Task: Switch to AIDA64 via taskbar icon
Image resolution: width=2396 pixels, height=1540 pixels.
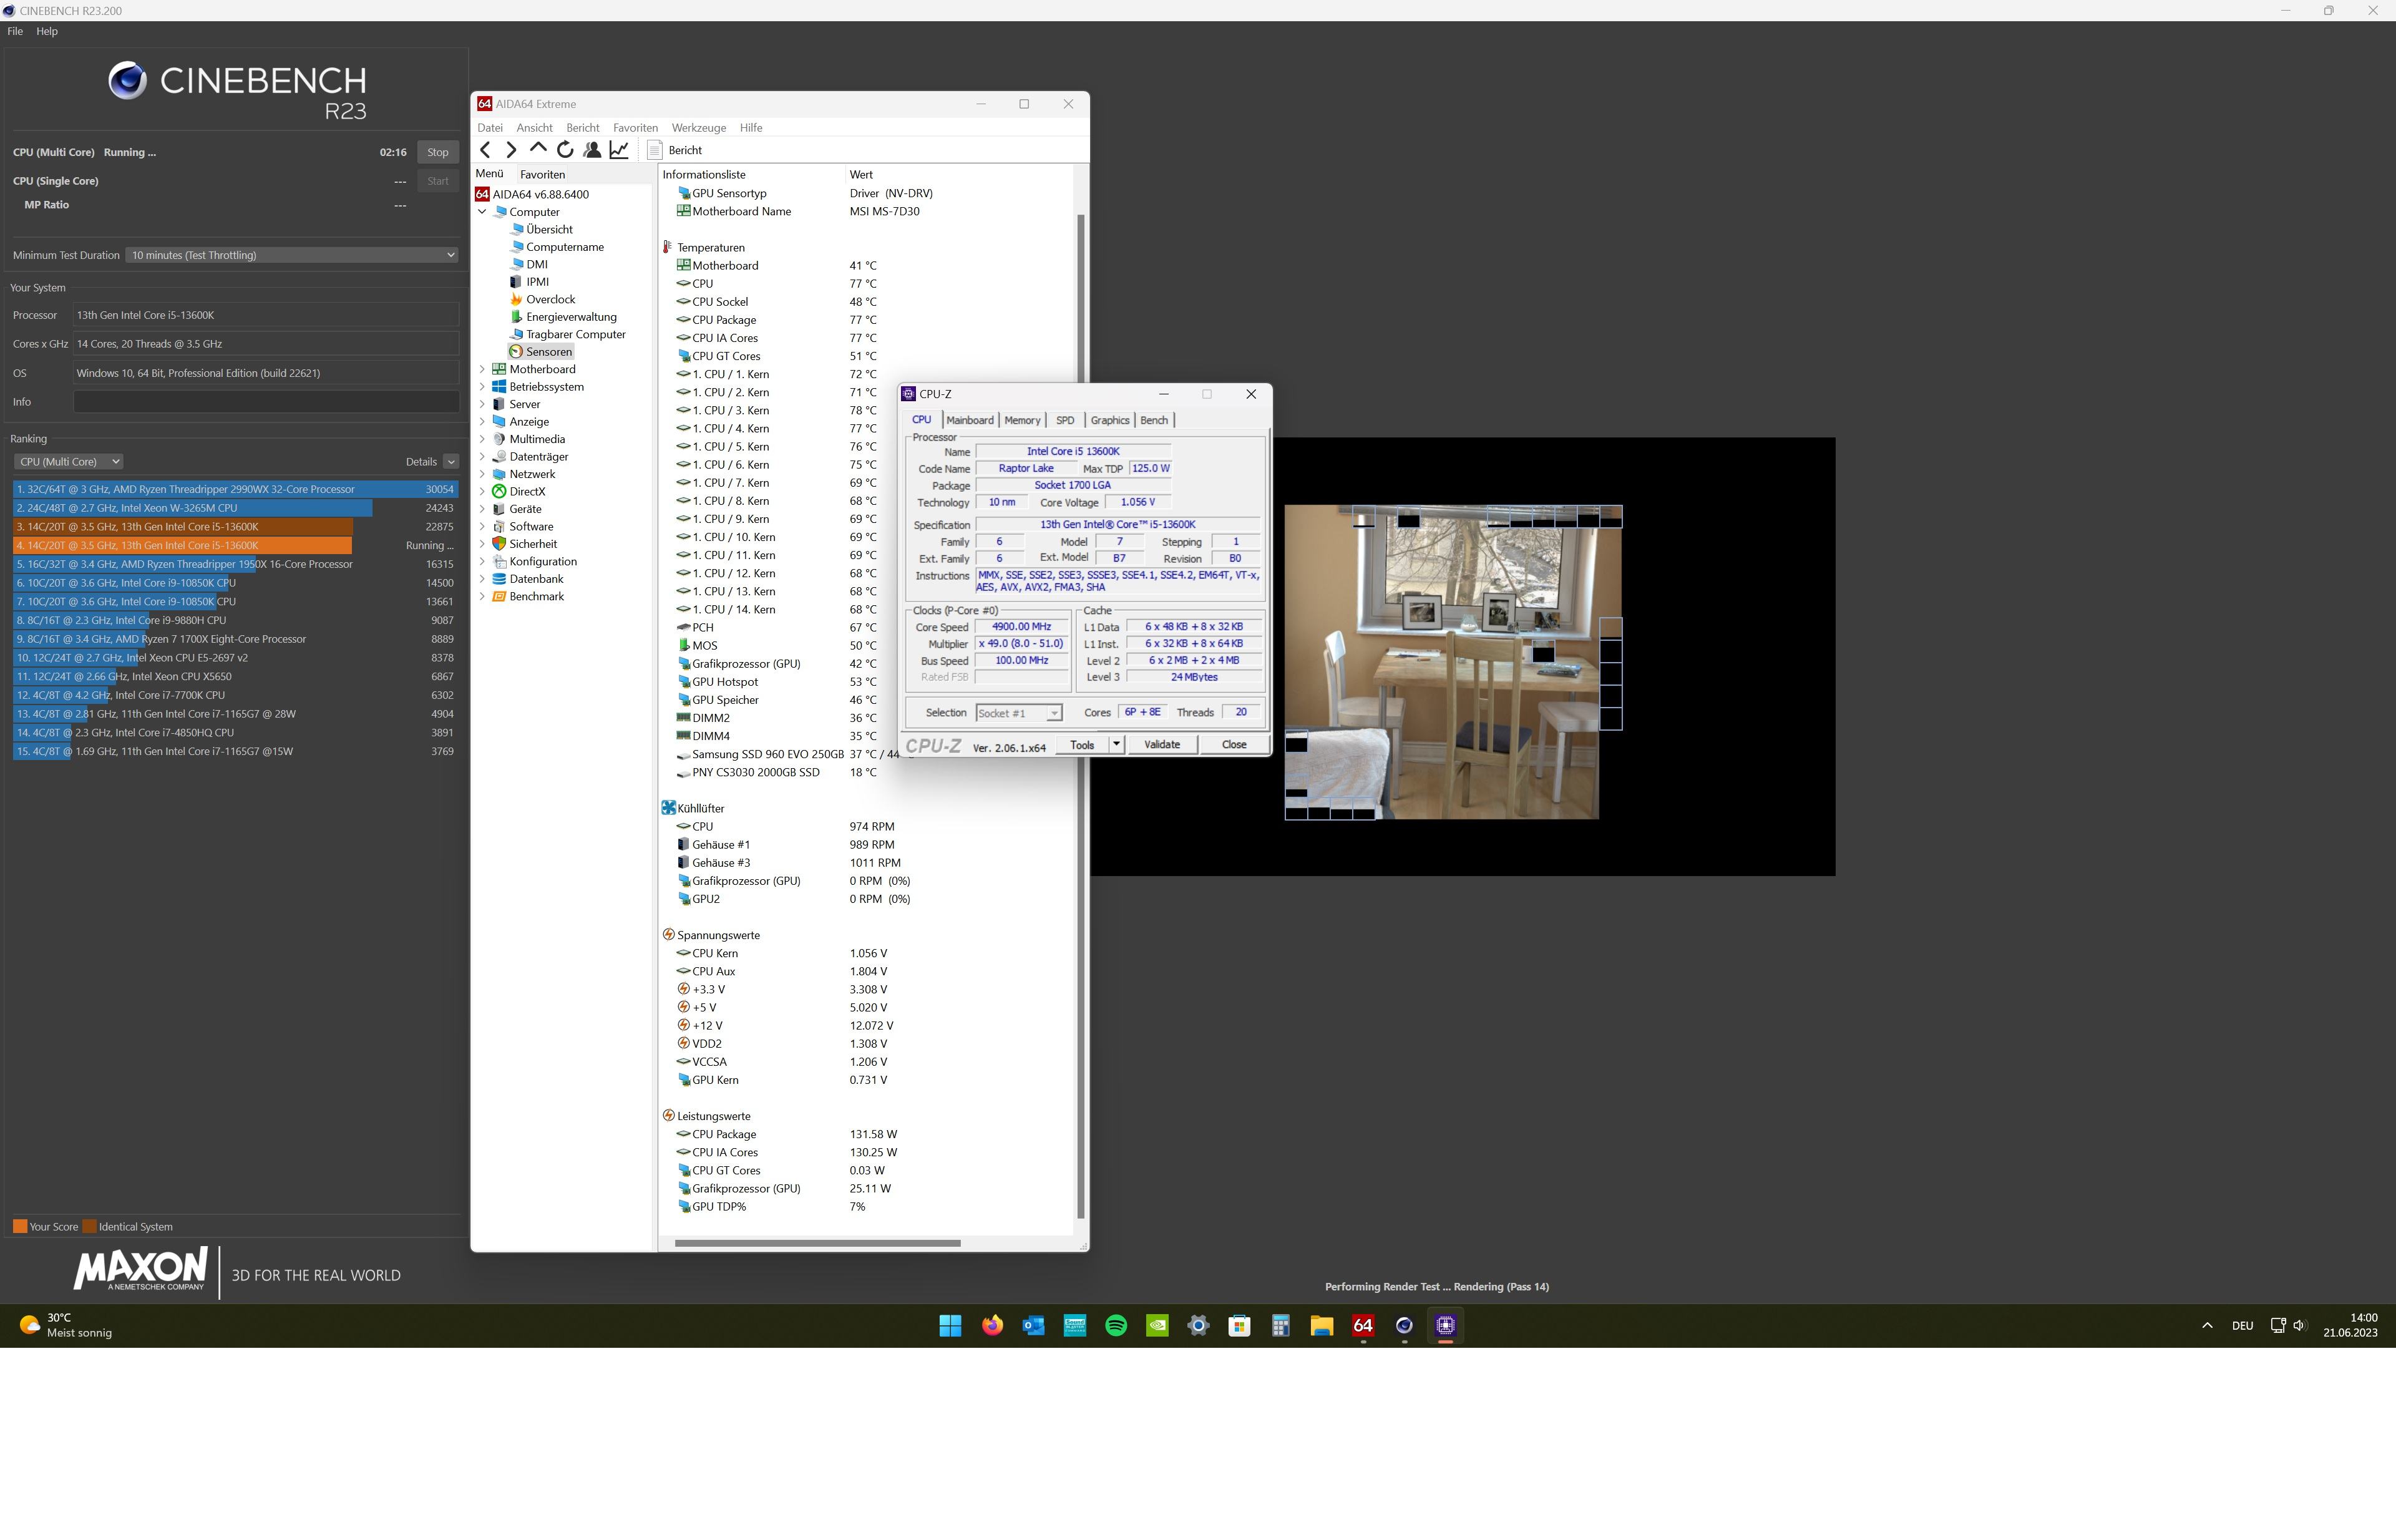Action: pyautogui.click(x=1363, y=1326)
